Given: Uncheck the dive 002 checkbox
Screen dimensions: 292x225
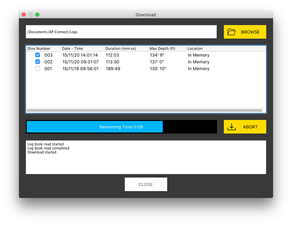Looking at the screenshot, I should pyautogui.click(x=38, y=62).
